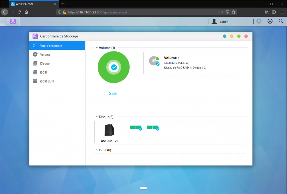
Task: Click the search magnifier icon in top bar
Action: tap(281, 21)
